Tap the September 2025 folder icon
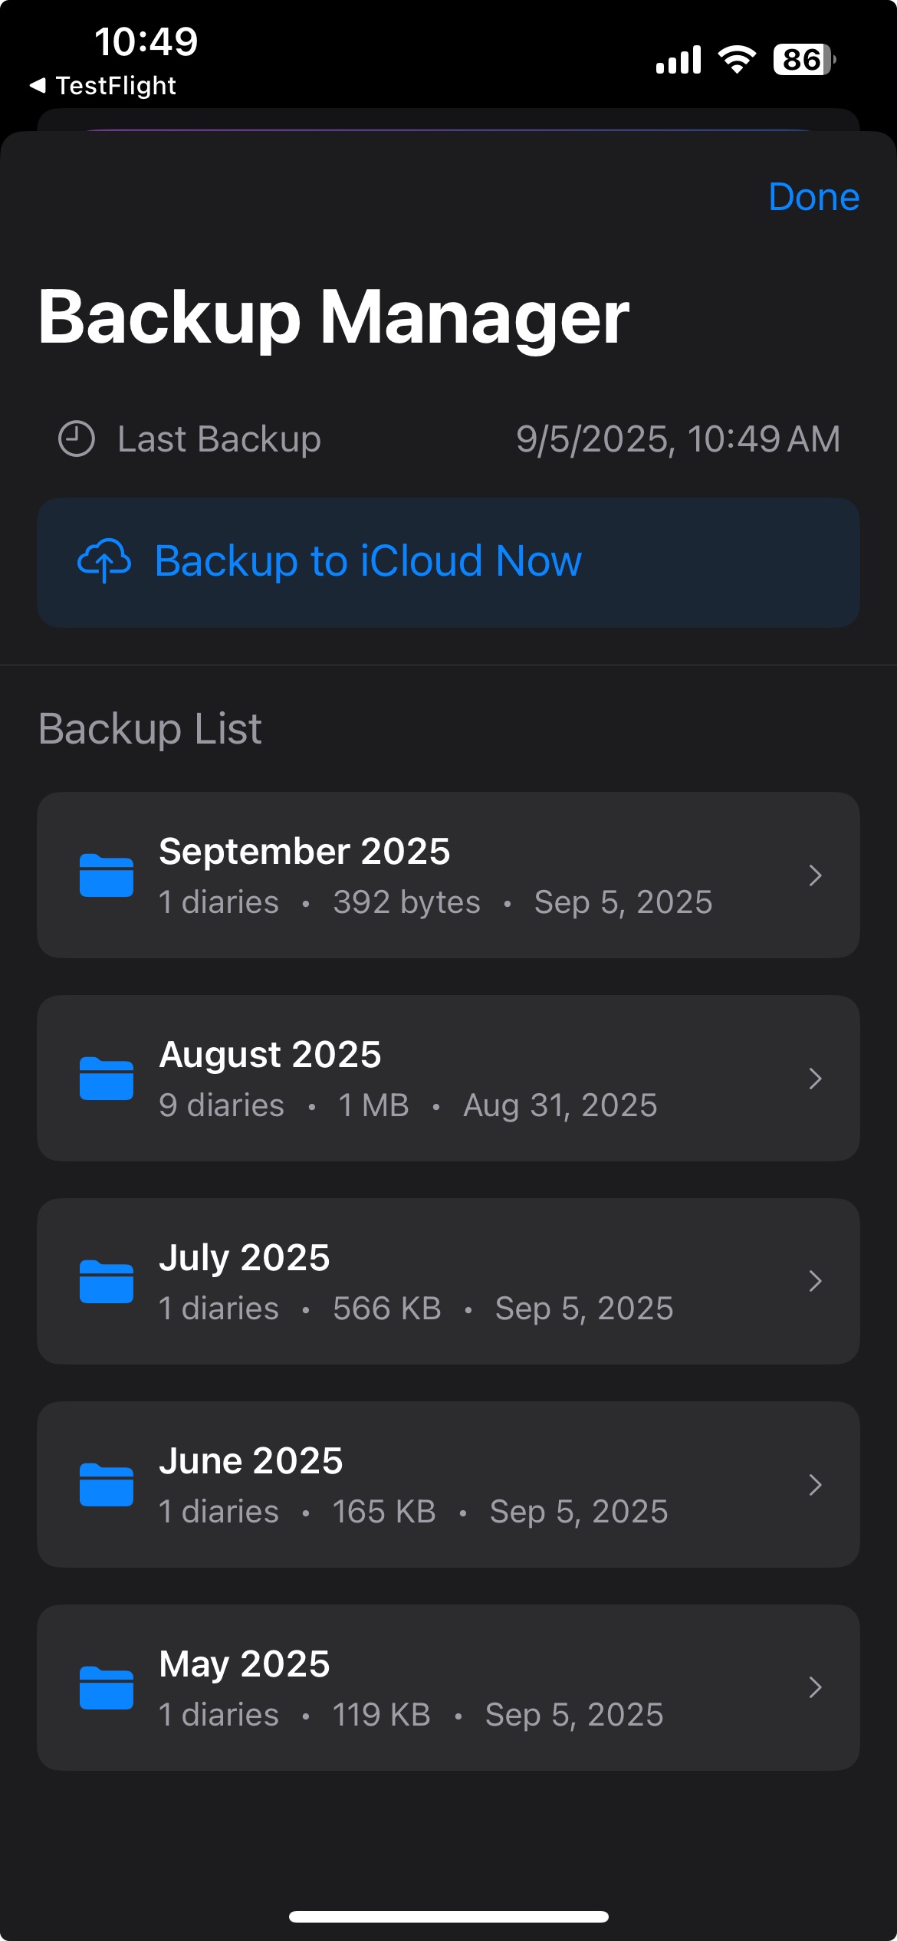This screenshot has height=1941, width=897. point(107,875)
